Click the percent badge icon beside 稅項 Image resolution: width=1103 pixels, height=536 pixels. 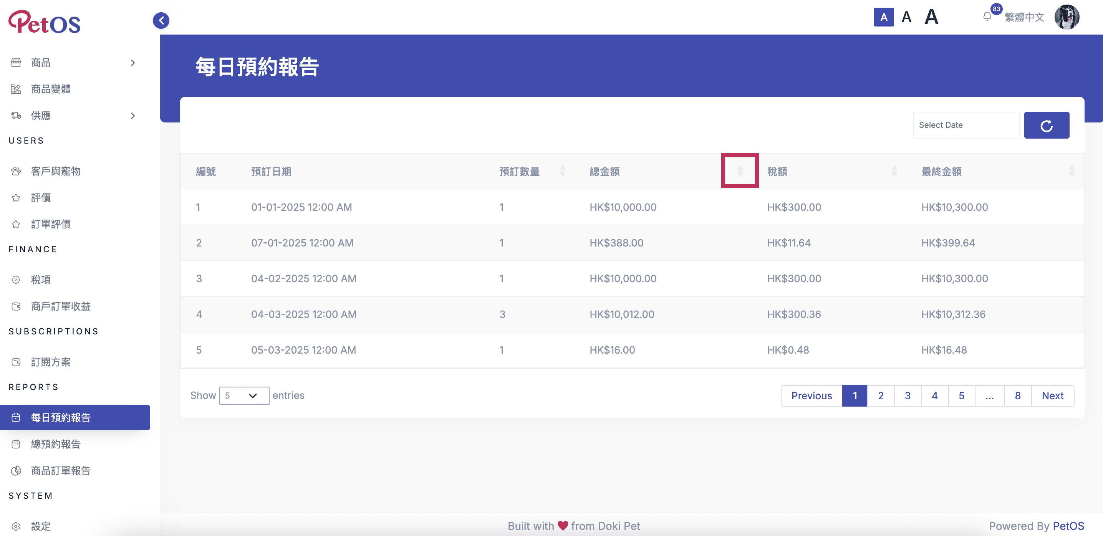(16, 280)
